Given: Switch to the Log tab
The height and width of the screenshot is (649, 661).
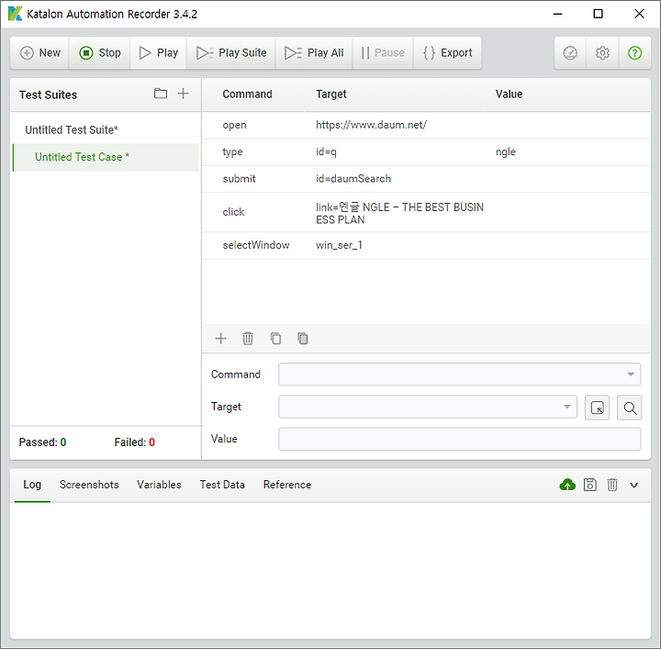Looking at the screenshot, I should [32, 485].
